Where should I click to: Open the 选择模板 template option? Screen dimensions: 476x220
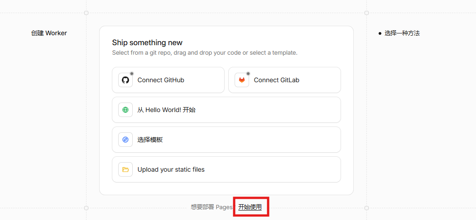tap(226, 140)
